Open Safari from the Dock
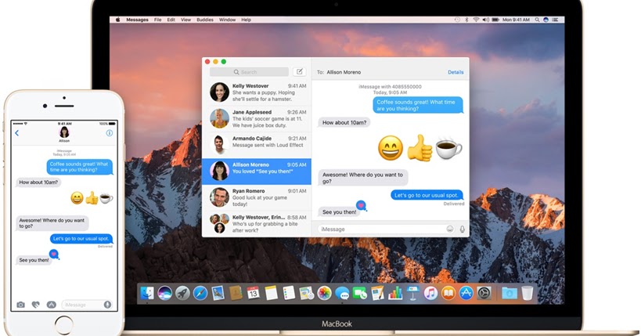Image resolution: width=641 pixels, height=336 pixels. coord(200,293)
